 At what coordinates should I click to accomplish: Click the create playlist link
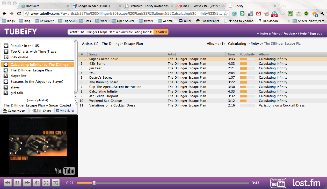tap(38, 100)
